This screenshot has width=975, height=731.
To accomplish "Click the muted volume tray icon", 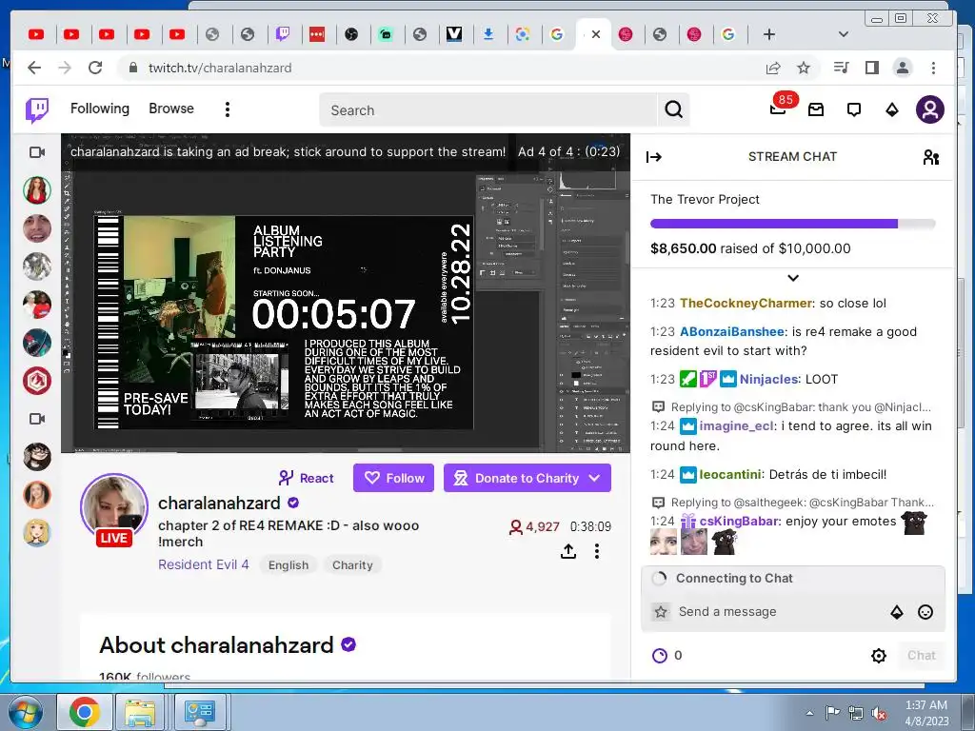I will point(879,714).
